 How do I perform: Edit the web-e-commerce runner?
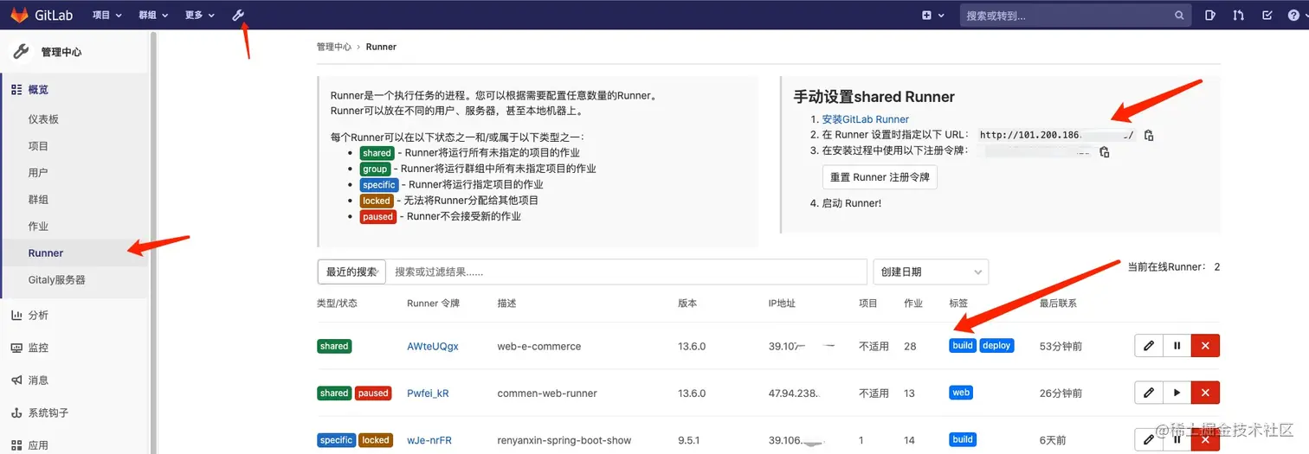point(1149,346)
